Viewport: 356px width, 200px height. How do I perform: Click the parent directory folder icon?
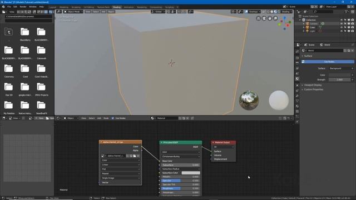click(9, 32)
